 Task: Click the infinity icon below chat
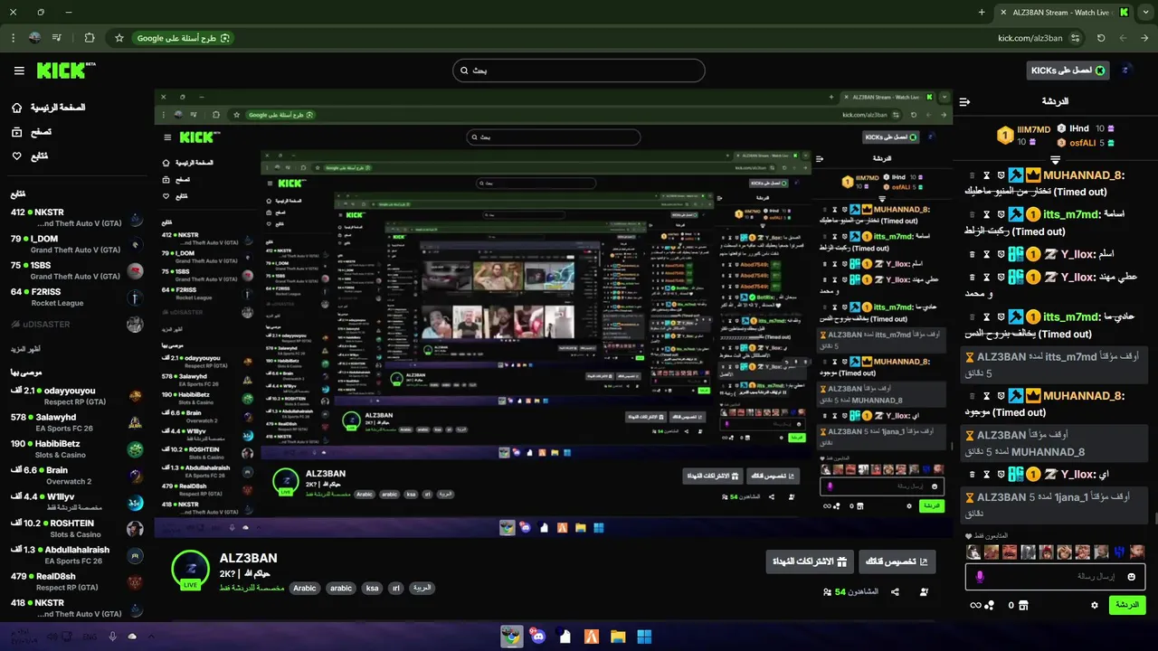[975, 605]
